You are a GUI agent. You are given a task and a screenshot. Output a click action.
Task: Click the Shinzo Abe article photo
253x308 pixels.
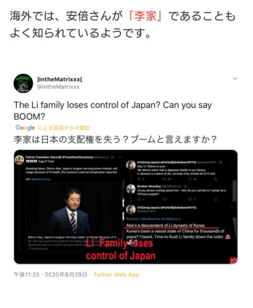[x=73, y=208]
